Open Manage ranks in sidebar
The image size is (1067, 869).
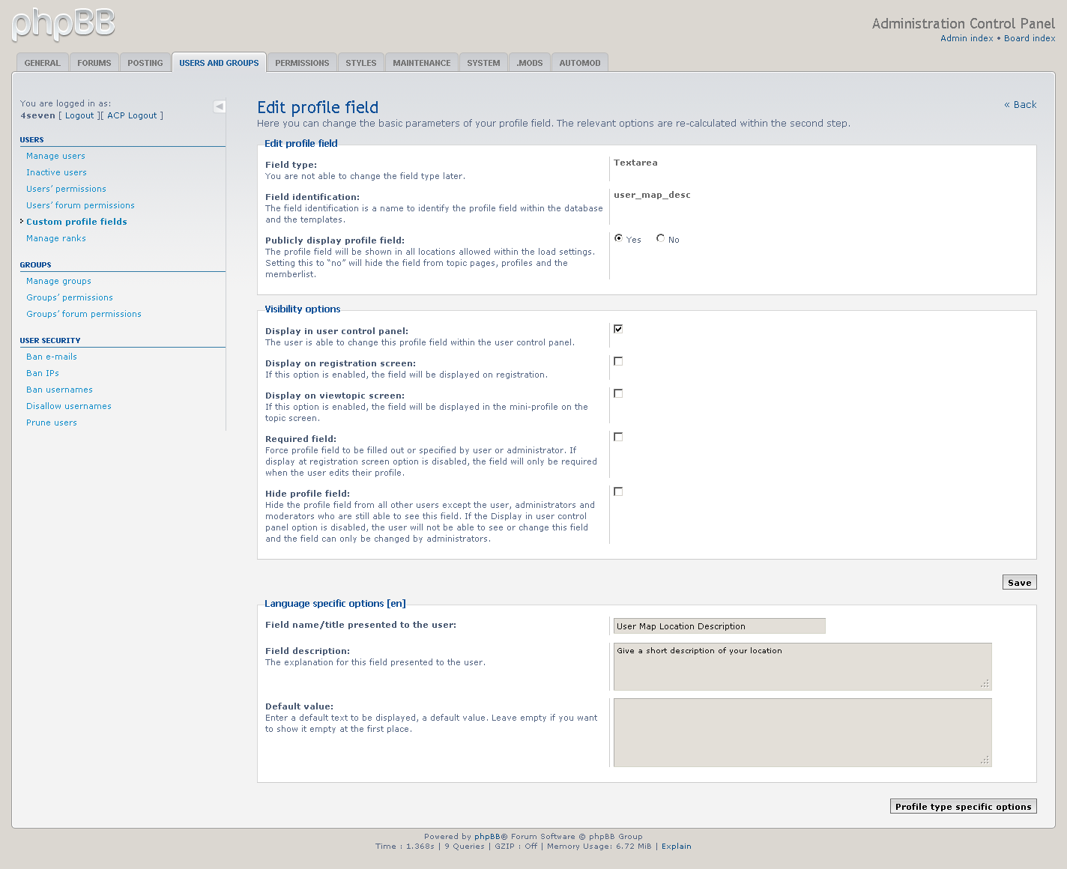(56, 238)
